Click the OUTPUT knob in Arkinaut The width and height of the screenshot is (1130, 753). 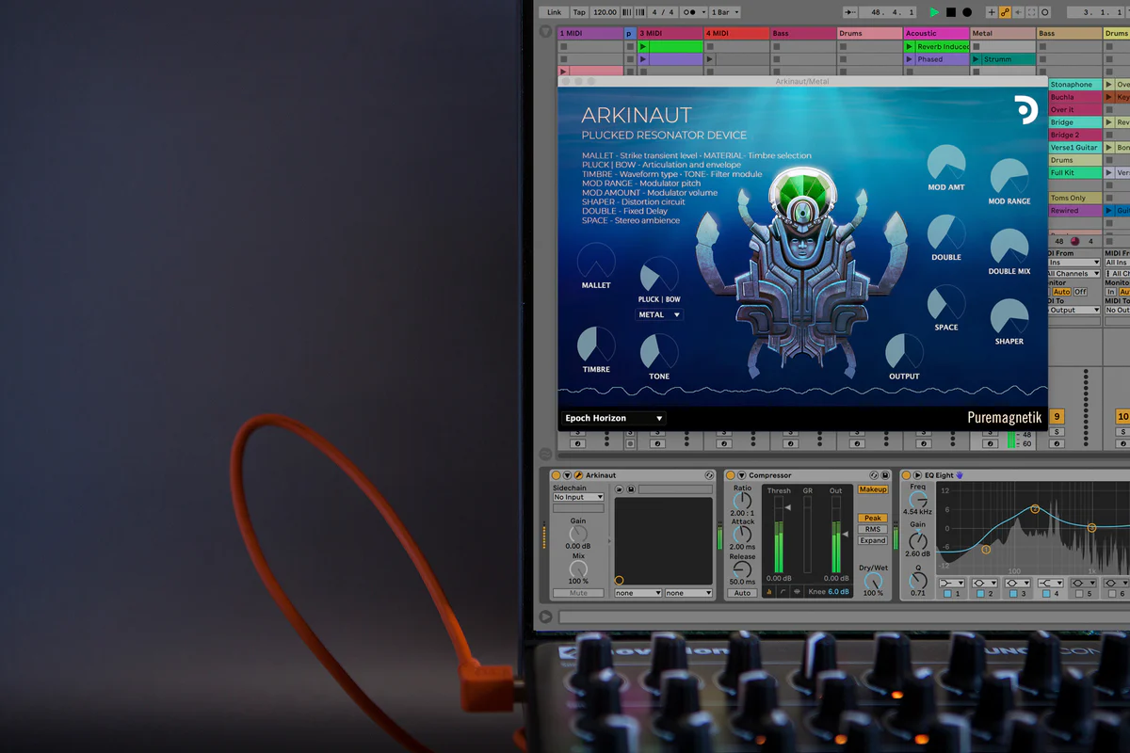tap(904, 352)
